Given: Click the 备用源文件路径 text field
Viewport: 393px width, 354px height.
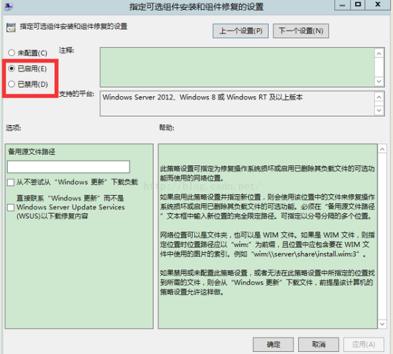Looking at the screenshot, I should [69, 167].
